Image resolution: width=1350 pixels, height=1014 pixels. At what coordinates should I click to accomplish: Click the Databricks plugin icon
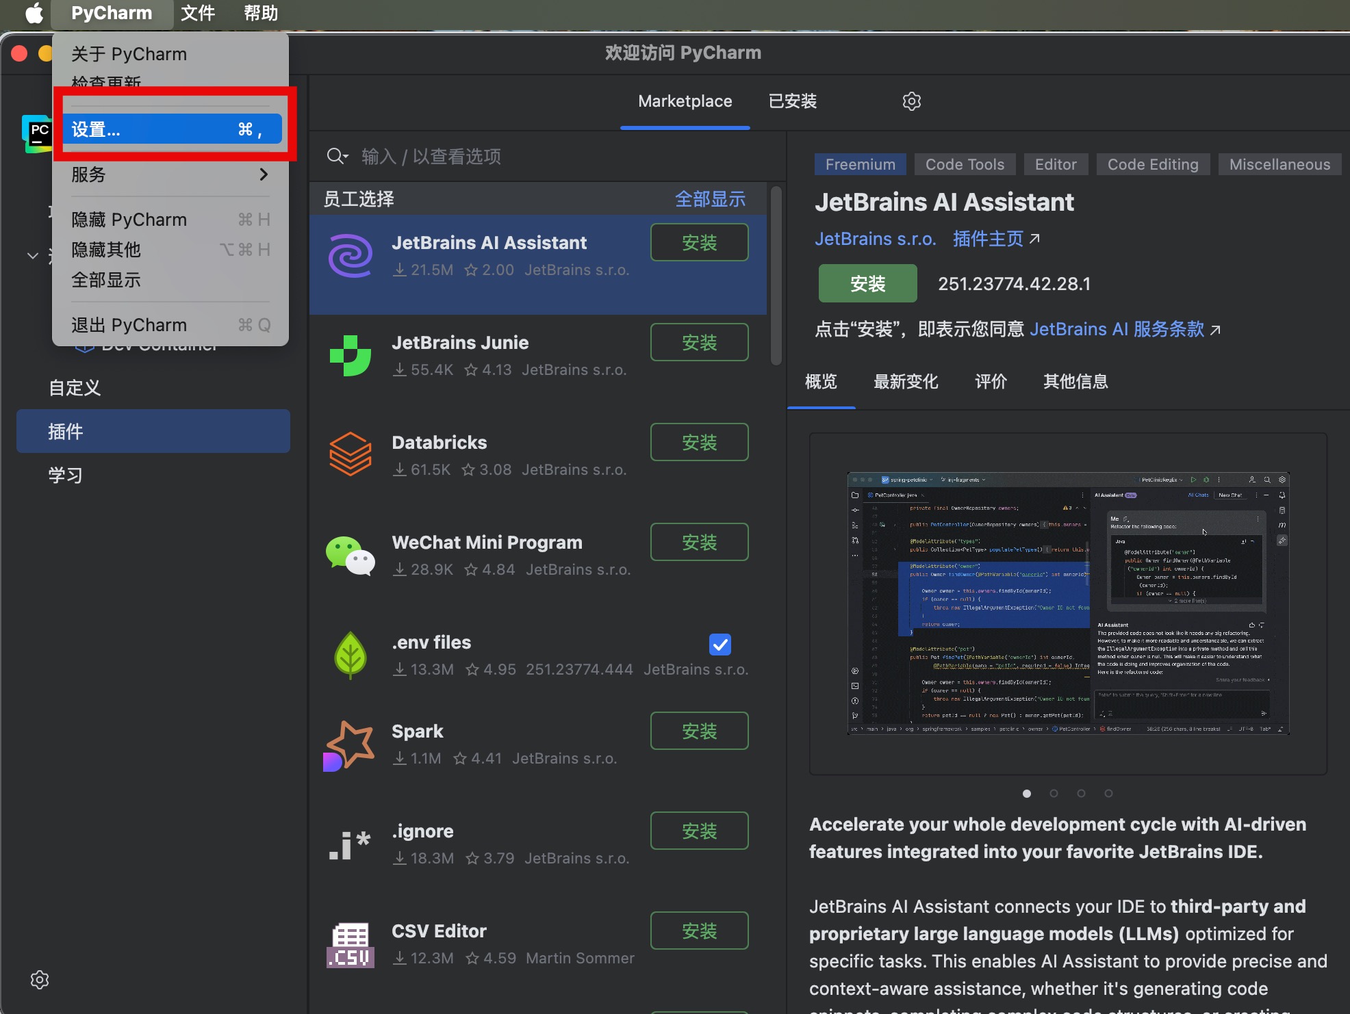(350, 454)
